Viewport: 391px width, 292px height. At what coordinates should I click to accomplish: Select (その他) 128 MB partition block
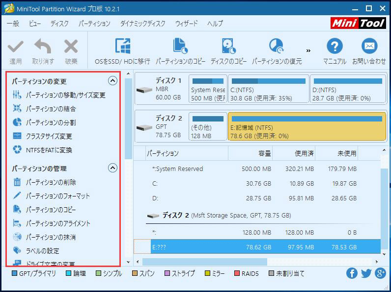coord(208,126)
